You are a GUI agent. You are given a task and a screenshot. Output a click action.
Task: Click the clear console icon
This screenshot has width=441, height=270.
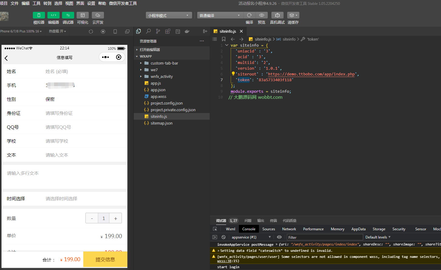coord(224,237)
